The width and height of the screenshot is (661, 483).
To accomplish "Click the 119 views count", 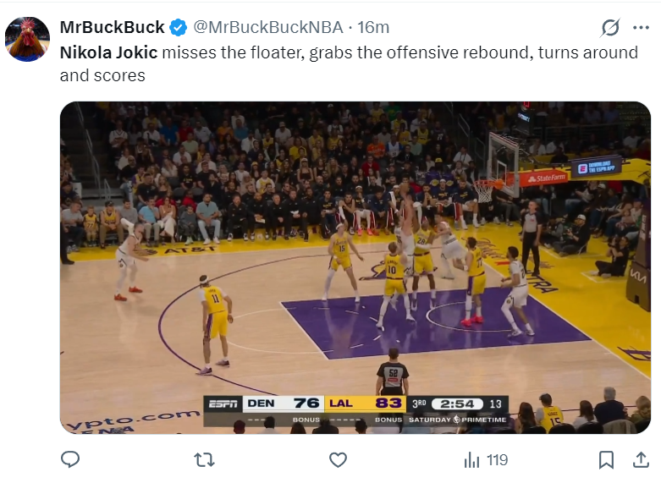I will click(497, 460).
